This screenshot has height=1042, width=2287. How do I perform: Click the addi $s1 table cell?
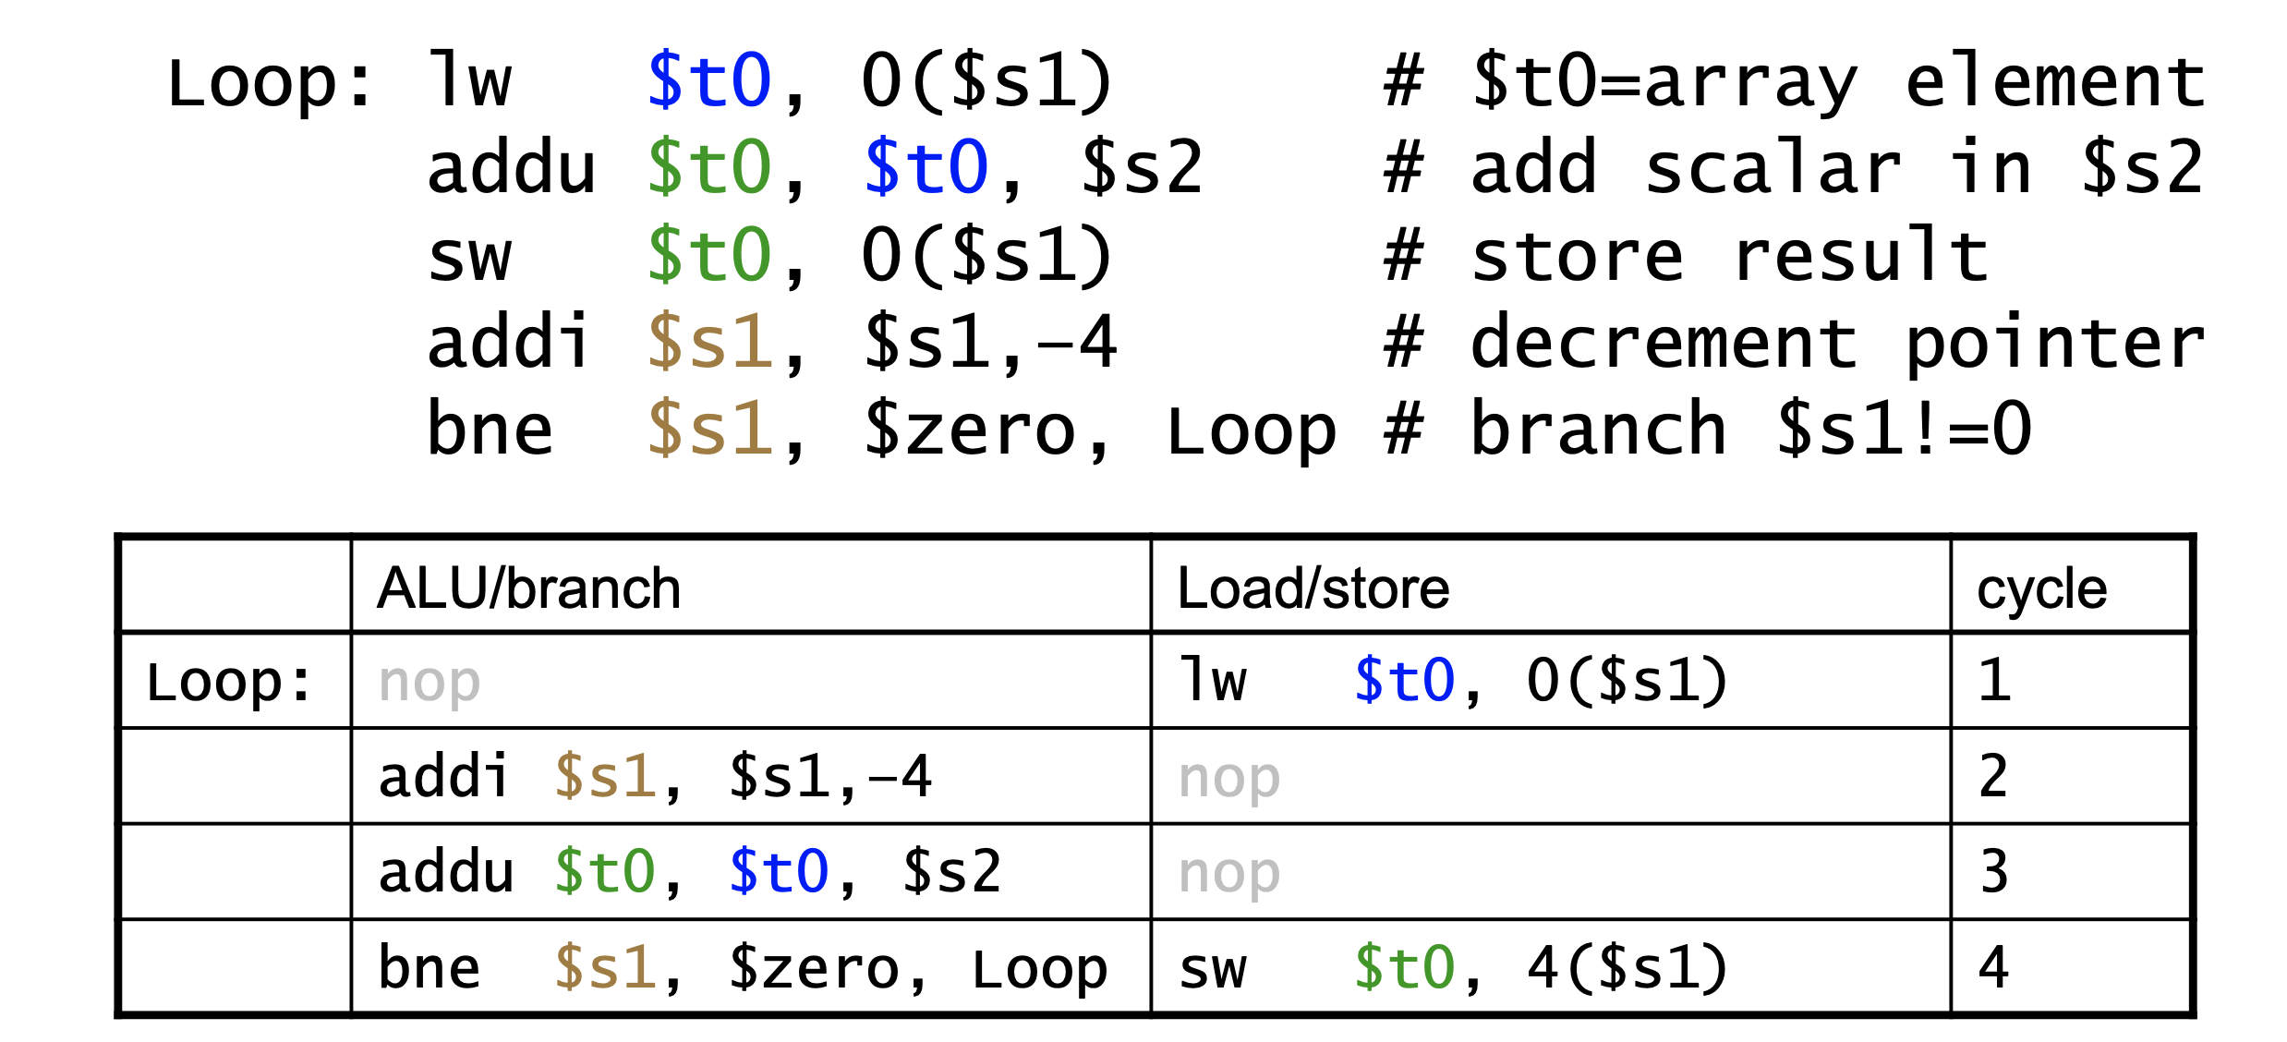[654, 776]
